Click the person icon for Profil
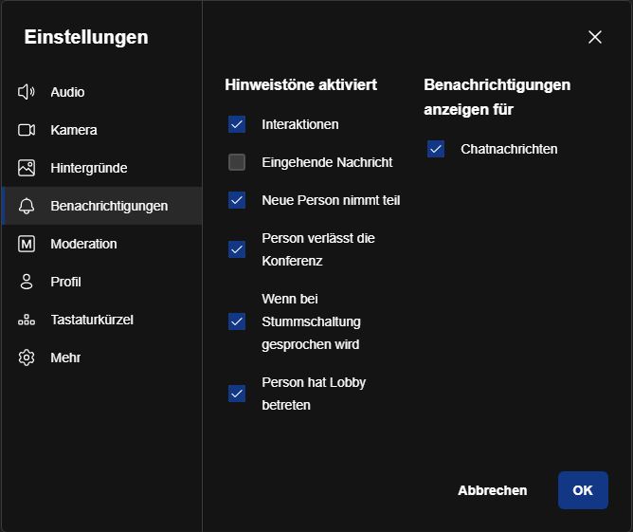Image resolution: width=633 pixels, height=532 pixels. [x=27, y=282]
